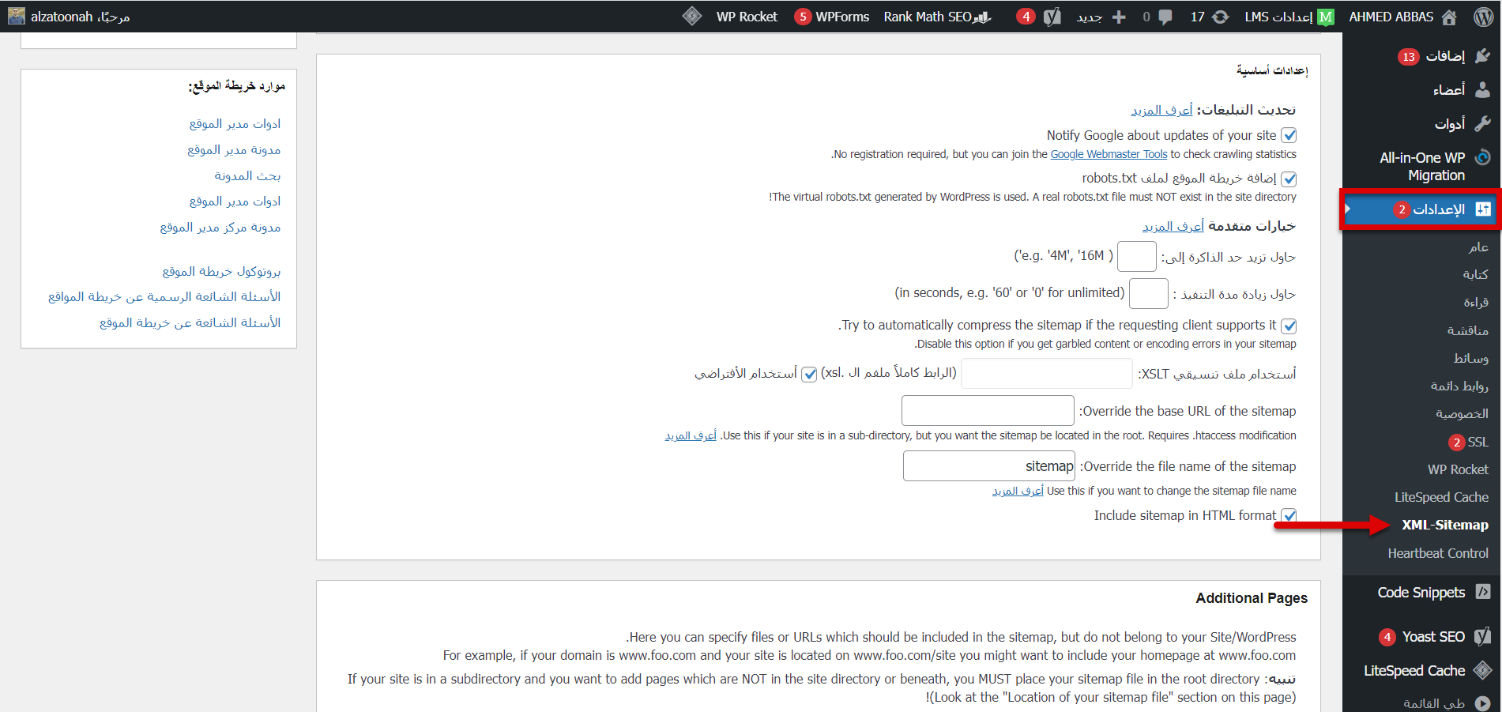The width and height of the screenshot is (1502, 712).
Task: Toggle use default XSLT stylesheet checkbox
Action: (809, 375)
